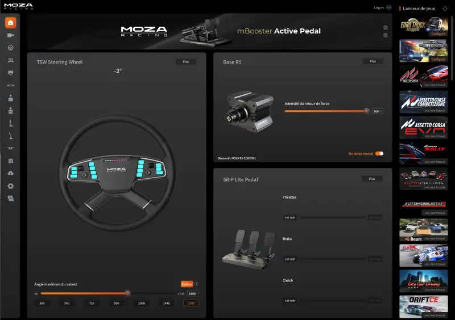Select the 1440 degree angle preset
This screenshot has width=455, height=320.
(x=166, y=303)
